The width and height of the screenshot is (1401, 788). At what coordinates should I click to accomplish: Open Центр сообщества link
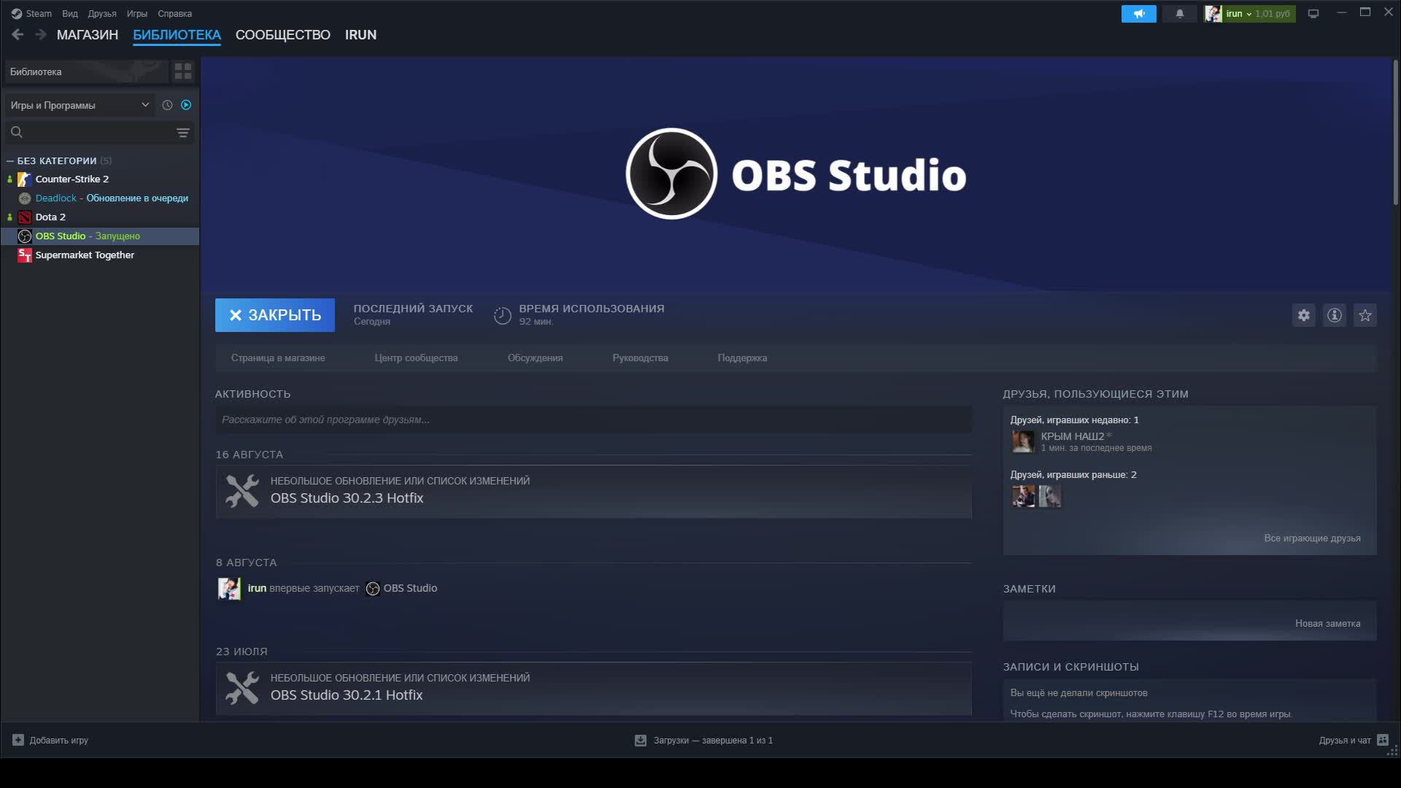coord(416,358)
